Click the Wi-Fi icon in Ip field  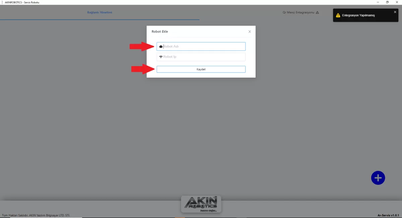click(x=161, y=57)
